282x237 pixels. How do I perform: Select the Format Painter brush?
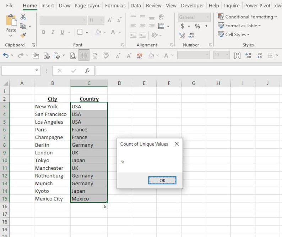(23, 35)
